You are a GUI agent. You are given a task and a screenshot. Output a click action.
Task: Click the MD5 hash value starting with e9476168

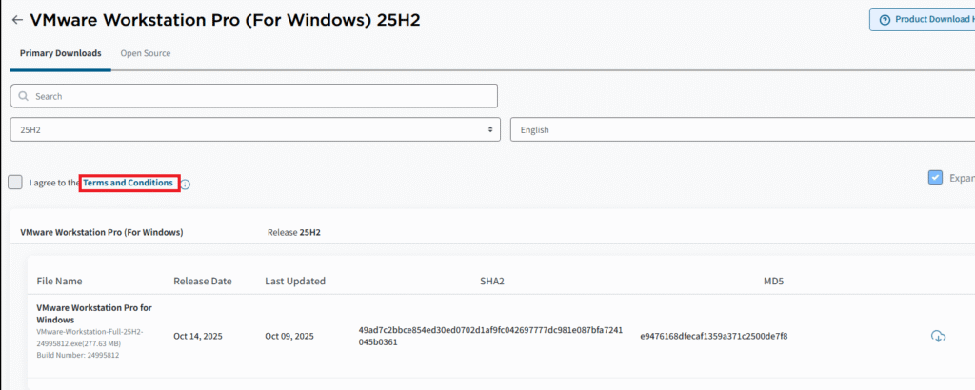[713, 336]
